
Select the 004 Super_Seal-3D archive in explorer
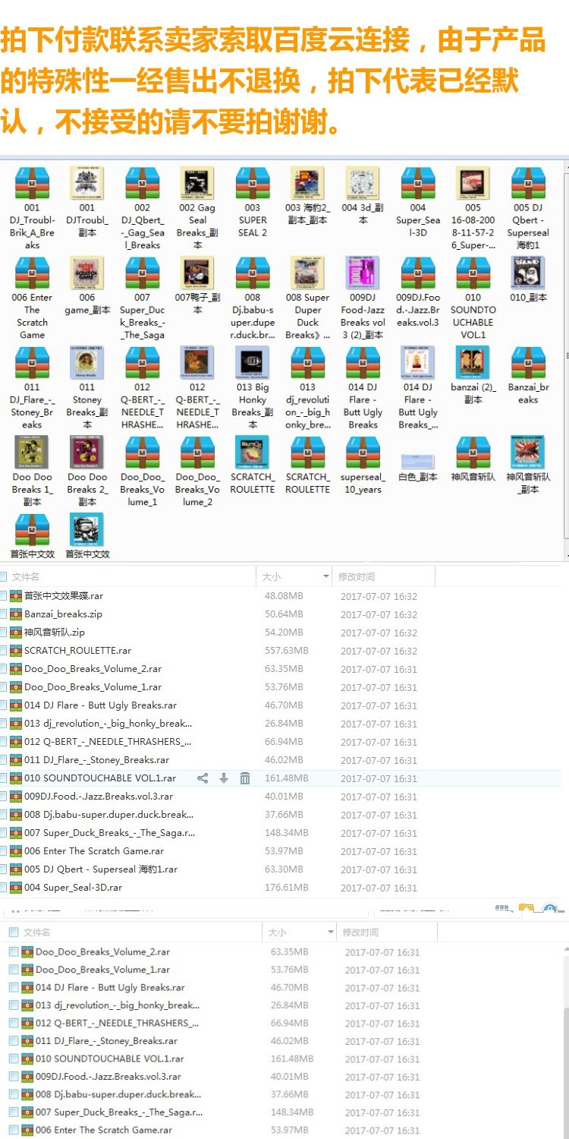click(x=418, y=183)
